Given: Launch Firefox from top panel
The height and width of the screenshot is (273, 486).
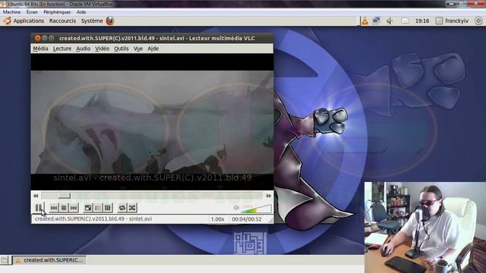Looking at the screenshot, I should (110, 20).
